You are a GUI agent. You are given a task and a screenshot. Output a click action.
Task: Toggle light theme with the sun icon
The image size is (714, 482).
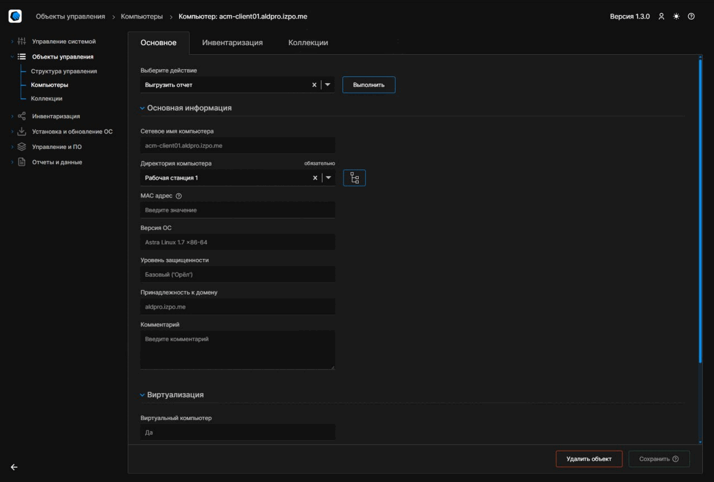[676, 16]
